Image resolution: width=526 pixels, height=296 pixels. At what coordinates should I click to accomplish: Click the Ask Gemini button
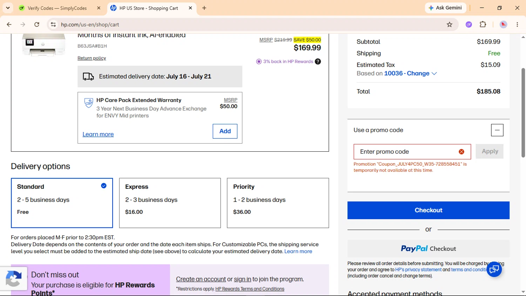[x=445, y=8]
